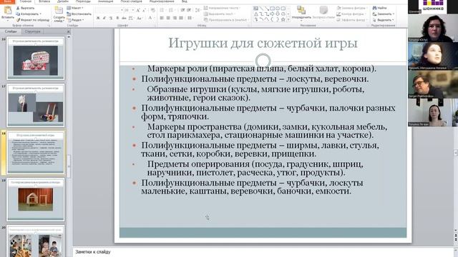The height and width of the screenshot is (257, 458).
Task: Toggle underline text formatting
Action: (x=111, y=18)
